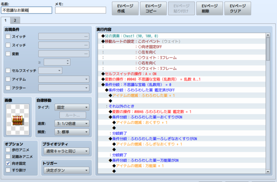Toggle the 歩行アニメ option
The image size is (277, 182).
(8, 150)
